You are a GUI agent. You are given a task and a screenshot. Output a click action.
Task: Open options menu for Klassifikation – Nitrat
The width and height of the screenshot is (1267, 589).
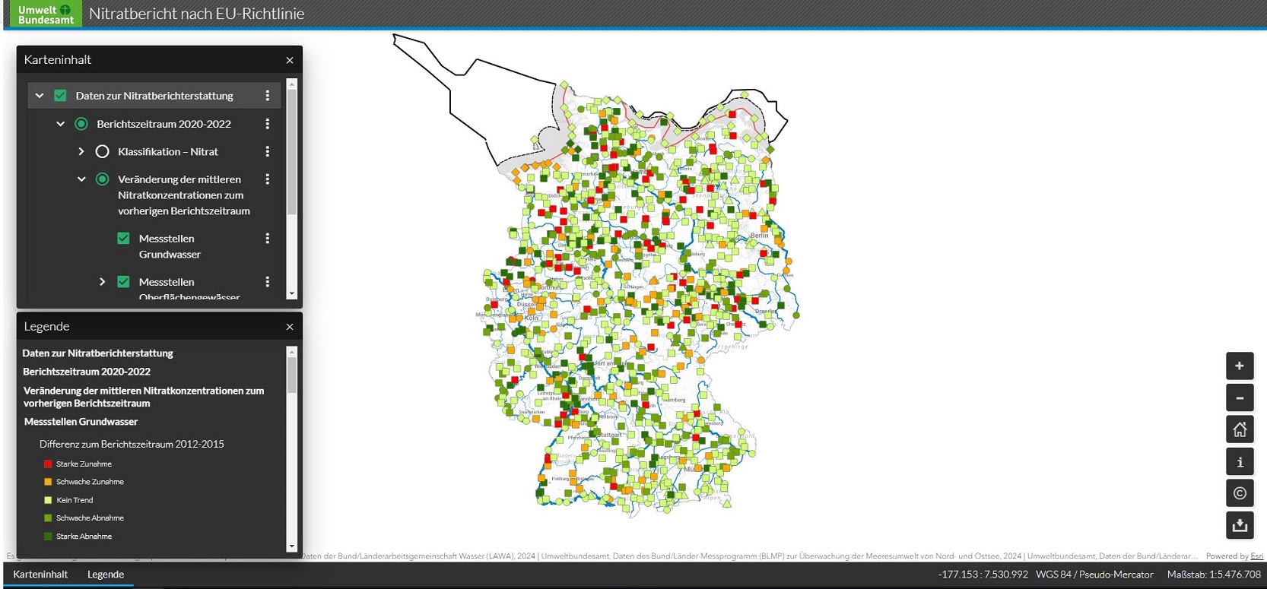point(267,152)
